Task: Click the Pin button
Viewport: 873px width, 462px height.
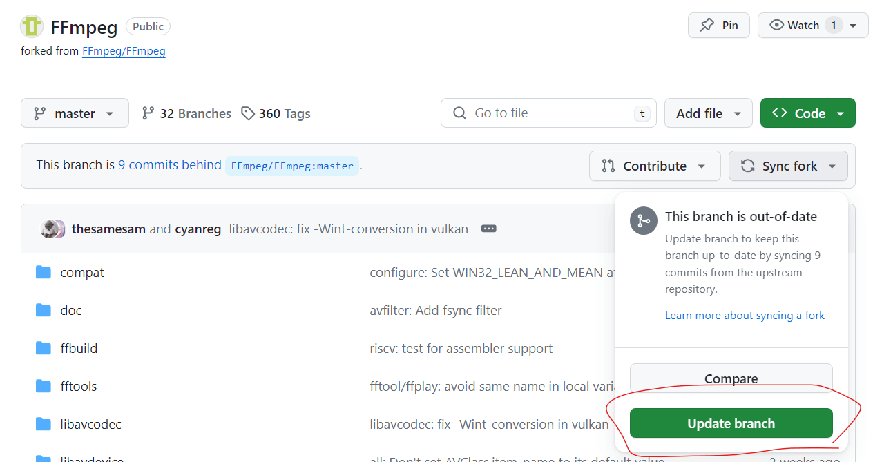Action: pyautogui.click(x=718, y=26)
